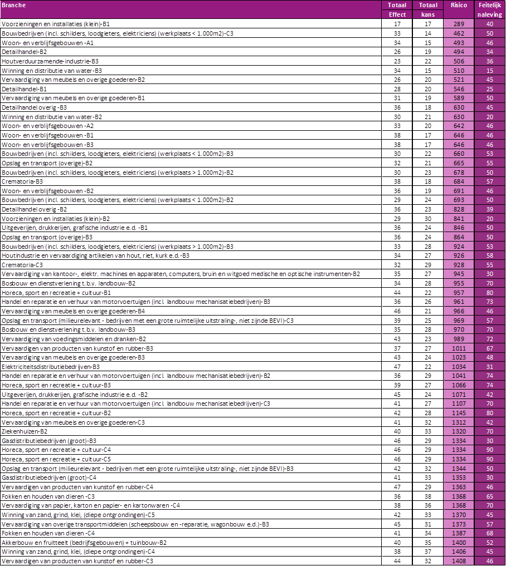Select row Ziekenhuizen-B2
The width and height of the screenshot is (506, 566).
tap(252, 431)
